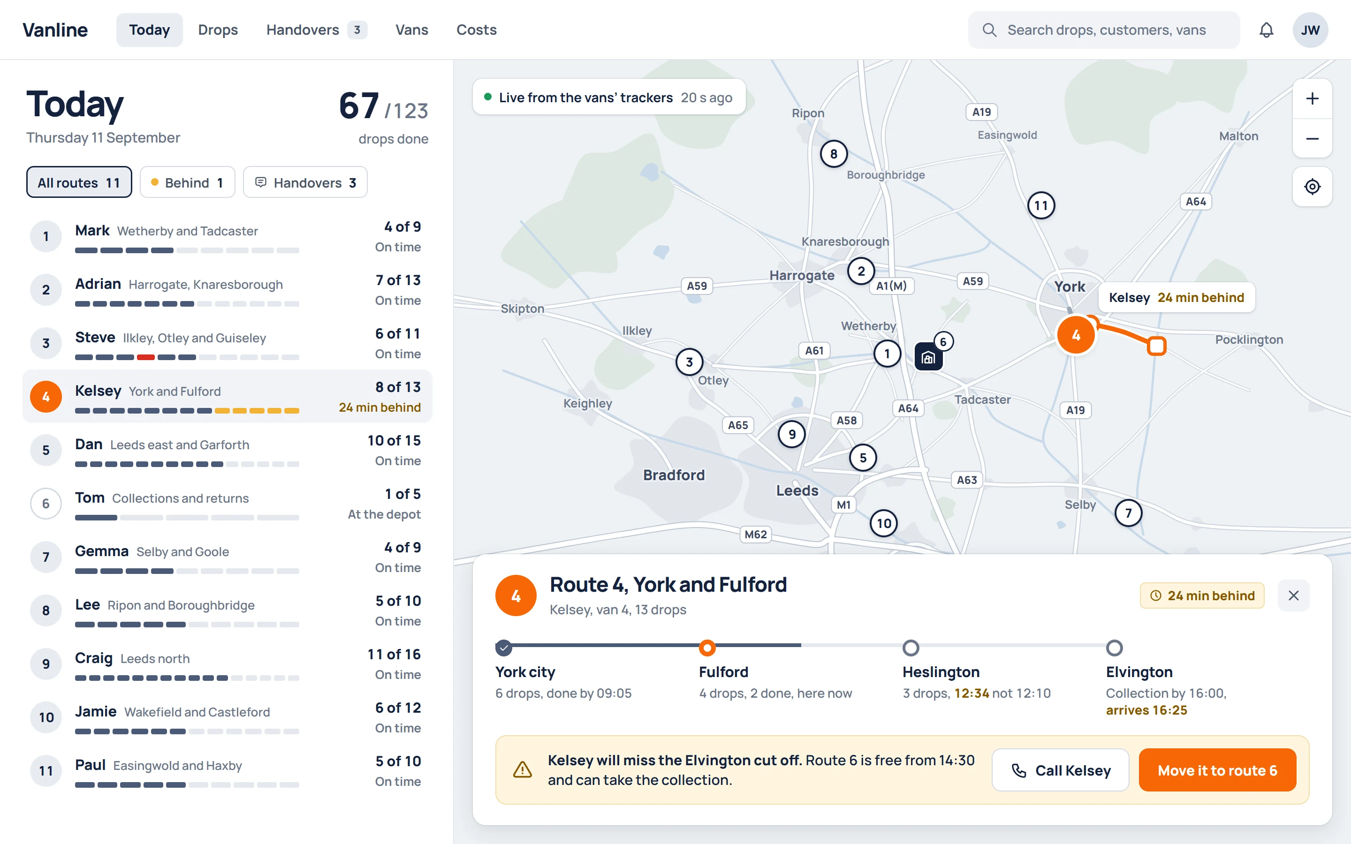Open the JW user avatar menu
Screen dimensions: 1351x844
(x=1310, y=30)
